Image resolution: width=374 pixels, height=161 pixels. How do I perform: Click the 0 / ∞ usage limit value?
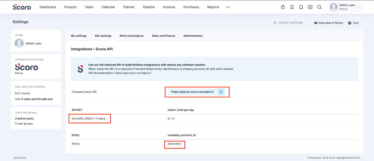171,118
